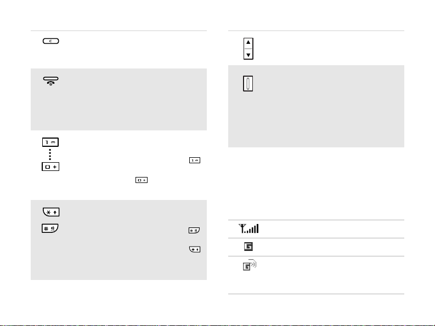The height and width of the screenshot is (326, 435).
Task: Click the gray panel beside the end call key
Action: pos(118,99)
